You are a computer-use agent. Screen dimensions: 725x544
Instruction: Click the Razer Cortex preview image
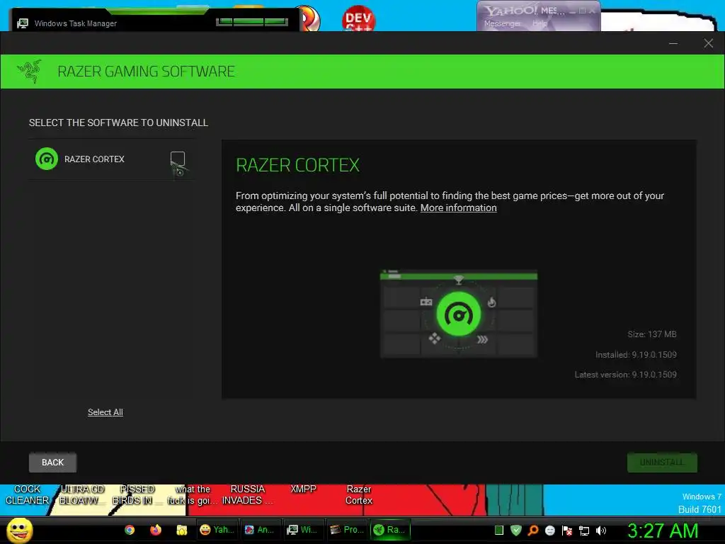[459, 313]
